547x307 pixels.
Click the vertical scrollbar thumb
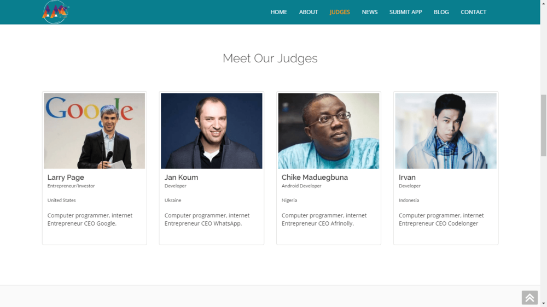click(544, 125)
